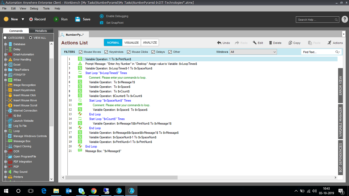Image resolution: width=349 pixels, height=196 pixels.
Task: Click the FTP/SFTP command icon
Action: [x=10, y=75]
